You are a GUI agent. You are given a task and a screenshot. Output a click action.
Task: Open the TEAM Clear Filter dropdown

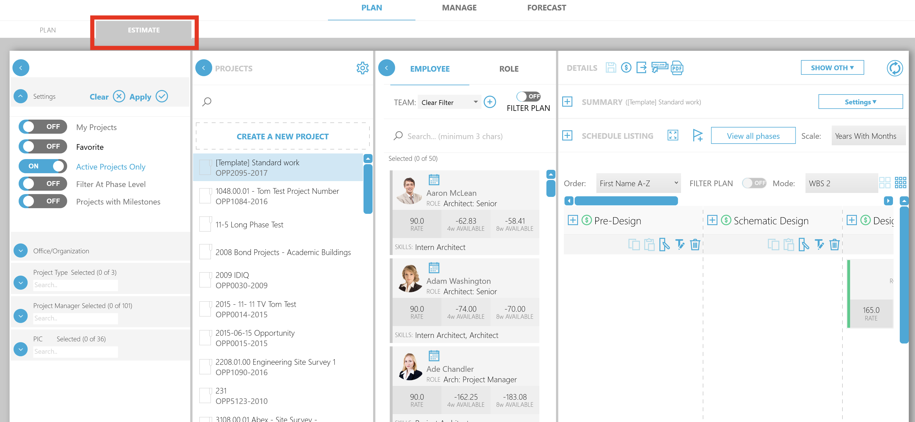(x=449, y=102)
